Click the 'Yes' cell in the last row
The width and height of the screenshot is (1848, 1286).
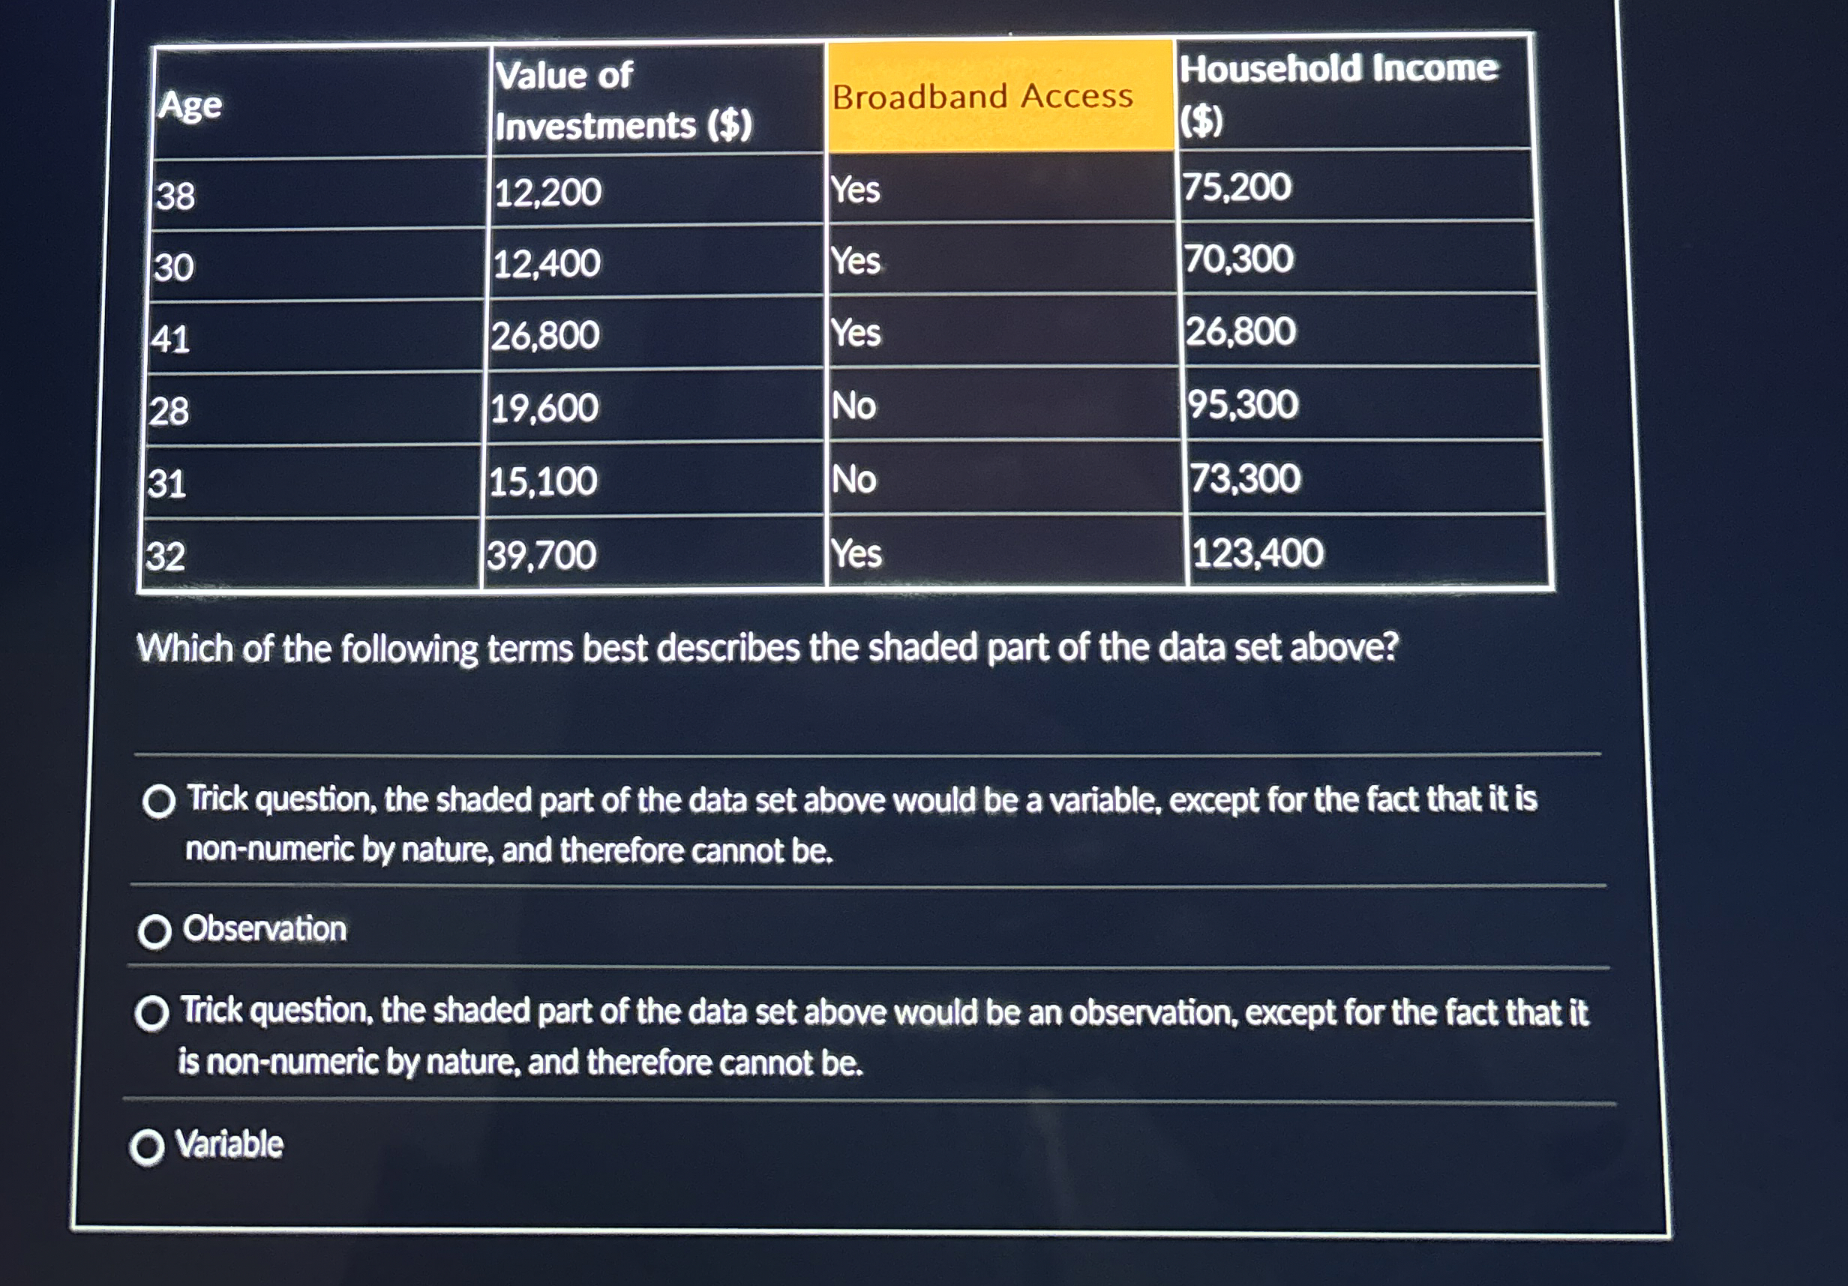(1006, 552)
